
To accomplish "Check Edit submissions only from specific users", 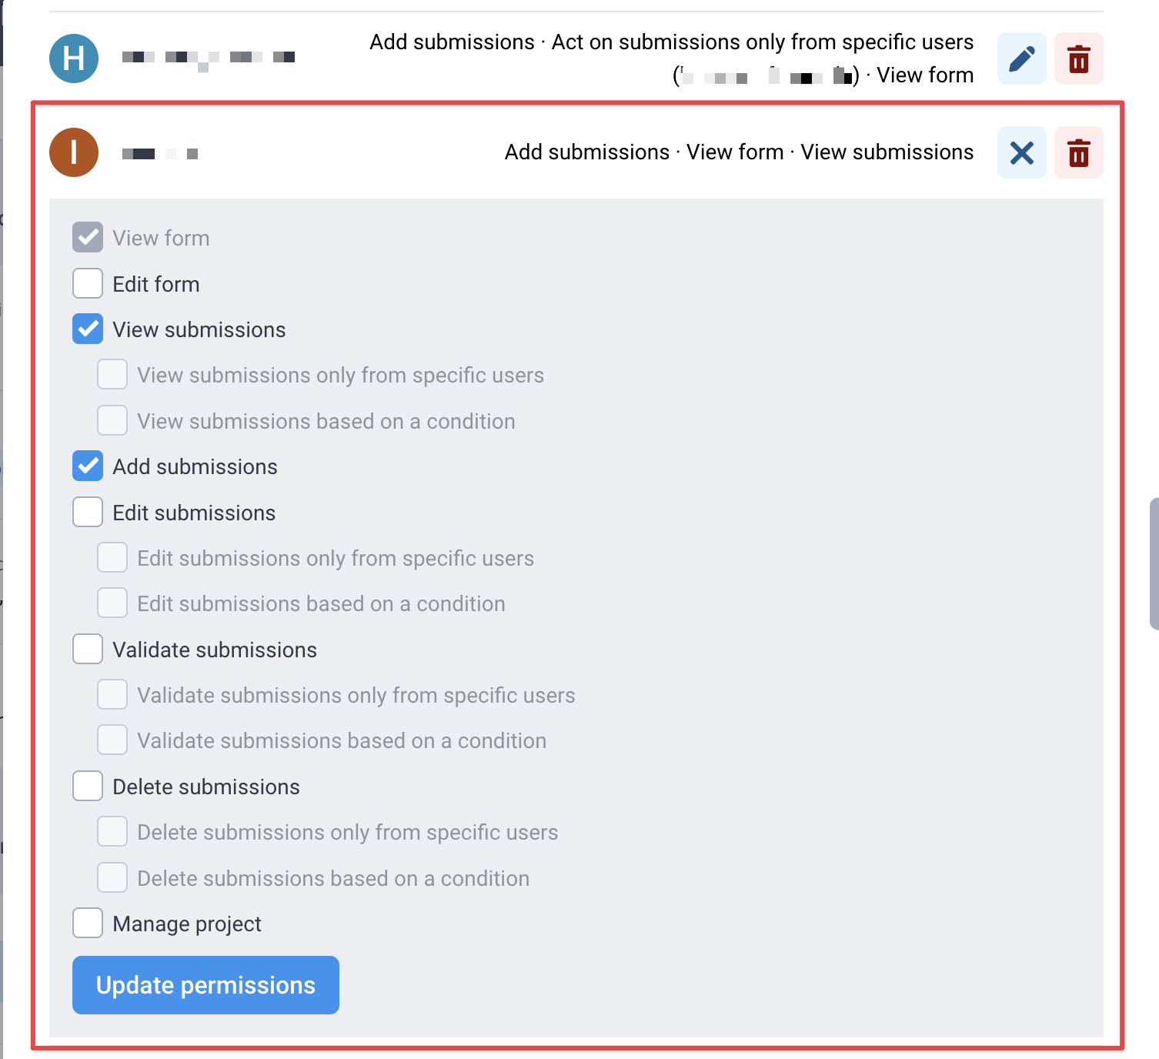I will (112, 557).
